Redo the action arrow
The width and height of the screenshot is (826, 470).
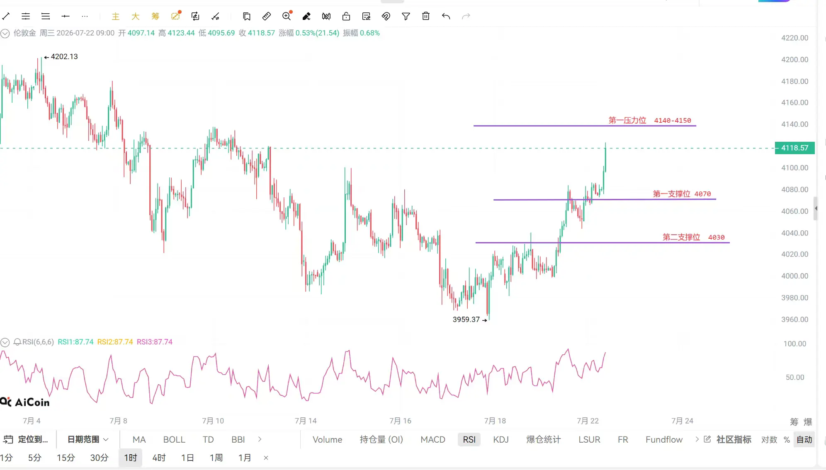click(x=466, y=16)
